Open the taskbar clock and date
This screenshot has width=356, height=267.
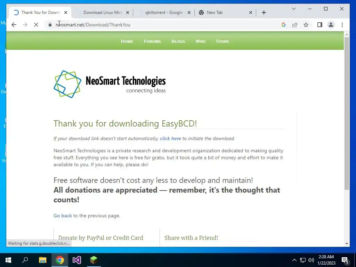[326, 260]
